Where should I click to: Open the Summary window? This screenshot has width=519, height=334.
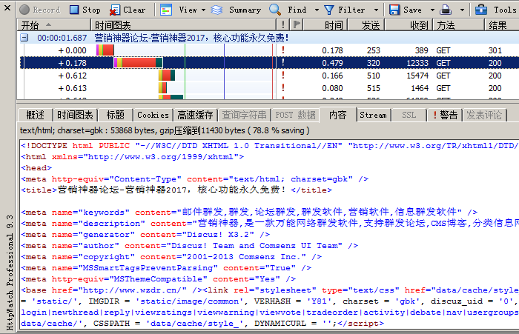point(236,10)
